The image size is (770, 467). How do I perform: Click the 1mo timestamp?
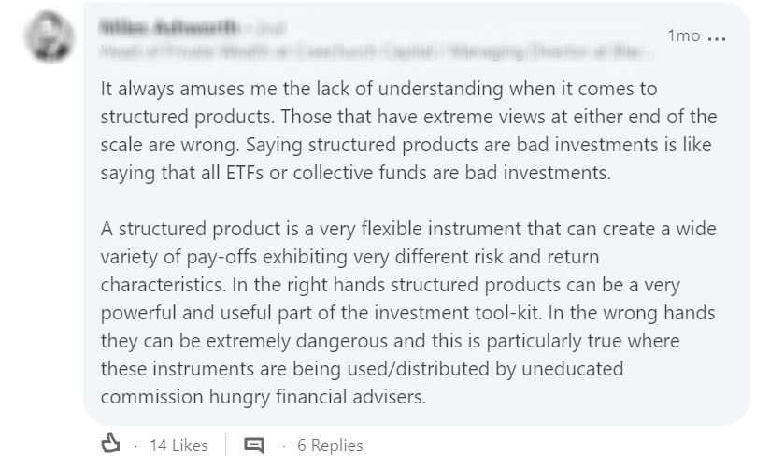click(x=683, y=35)
